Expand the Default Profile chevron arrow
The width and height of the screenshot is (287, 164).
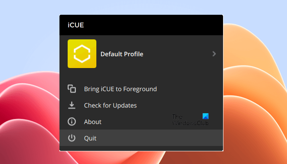pyautogui.click(x=214, y=54)
